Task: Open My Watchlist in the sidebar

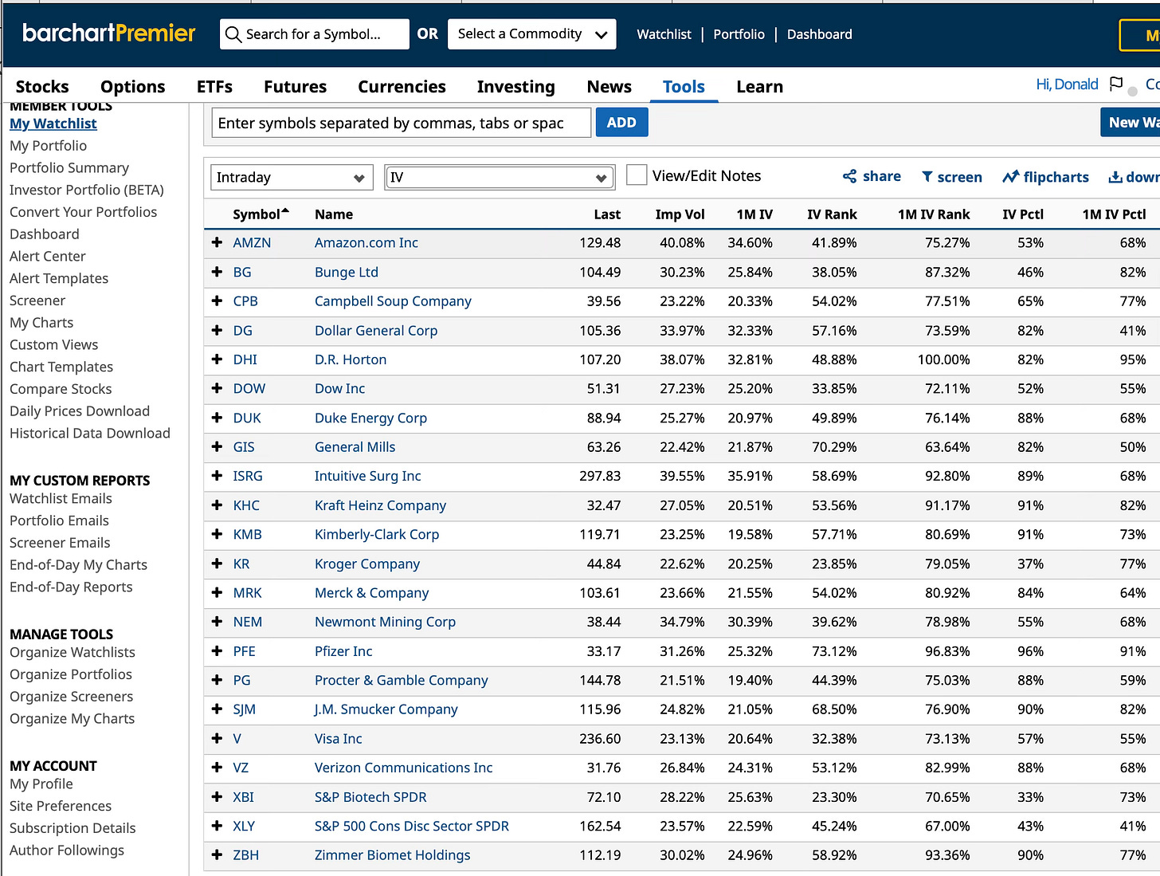Action: coord(53,124)
